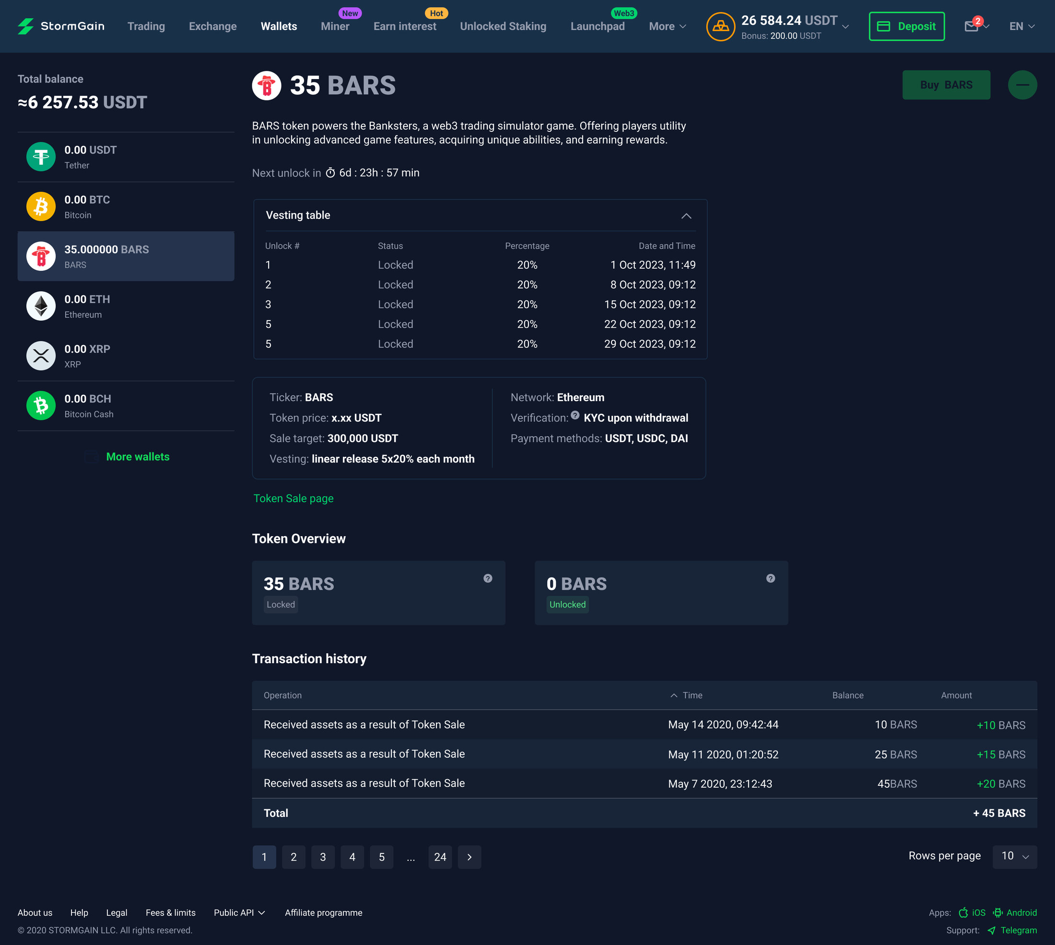
Task: Click the Tether USDT coin icon
Action: click(41, 156)
